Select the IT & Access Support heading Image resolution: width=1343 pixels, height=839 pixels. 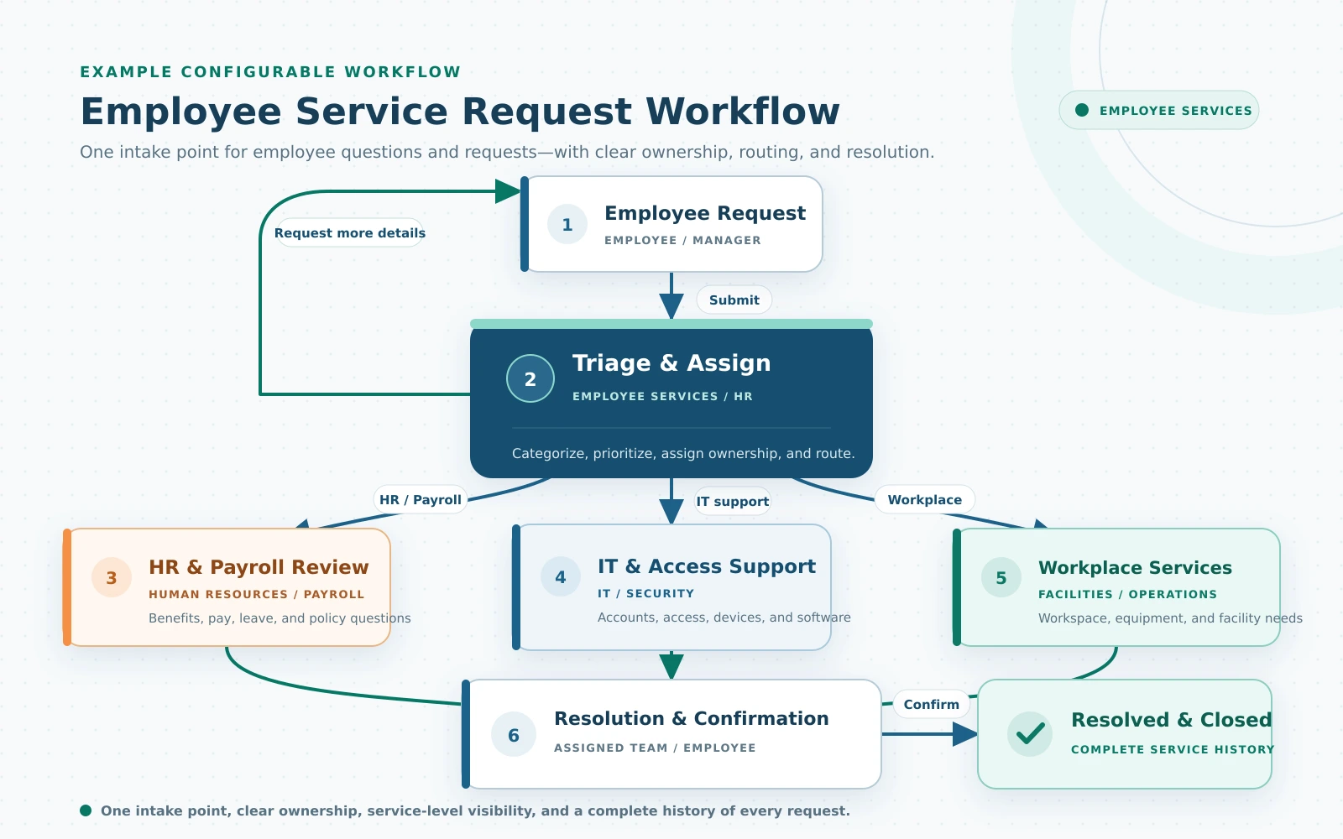pyautogui.click(x=707, y=566)
